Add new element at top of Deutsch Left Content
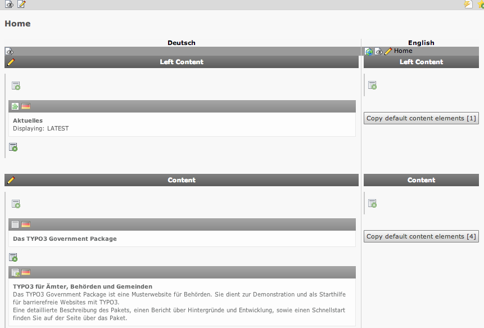 point(16,86)
